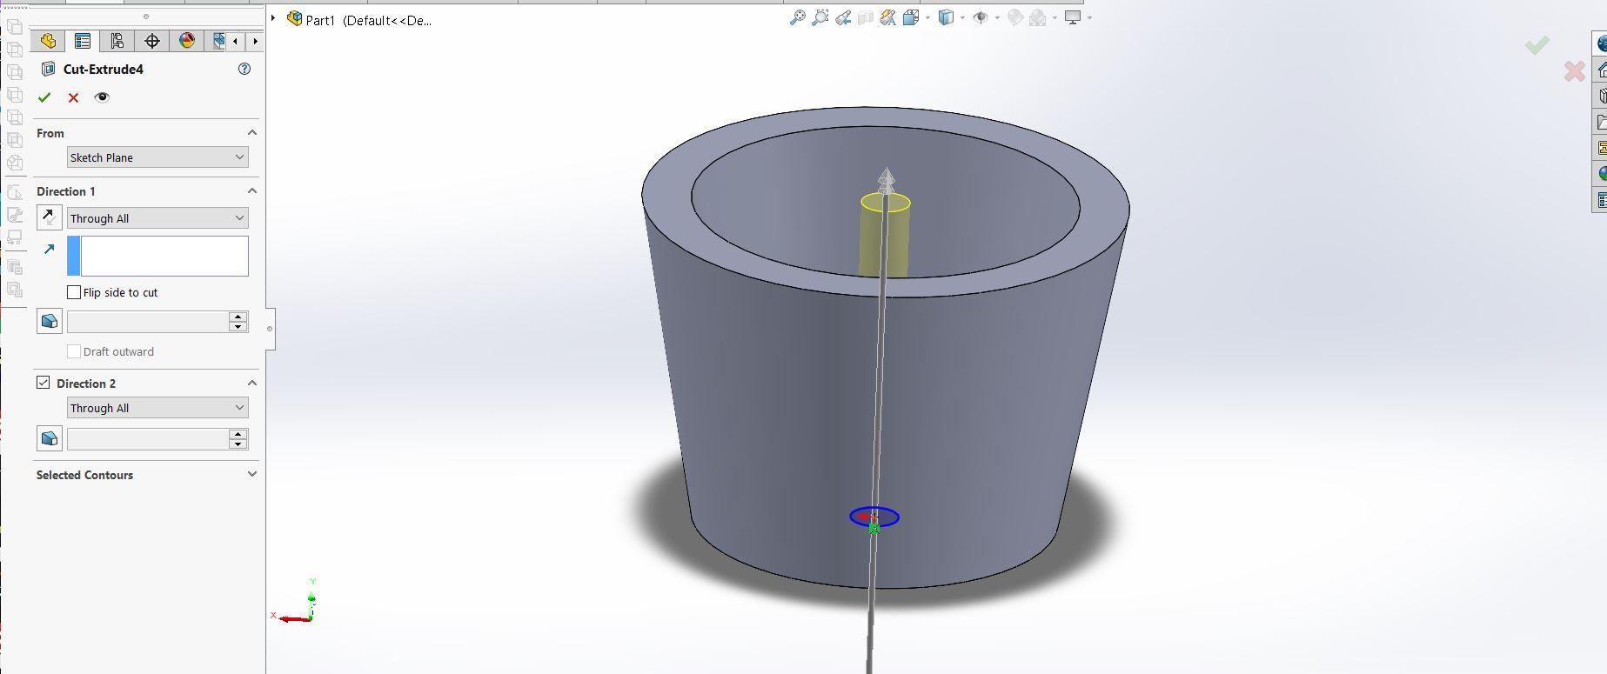The image size is (1607, 674).
Task: Click Apply Scene icon
Action: click(x=1037, y=17)
